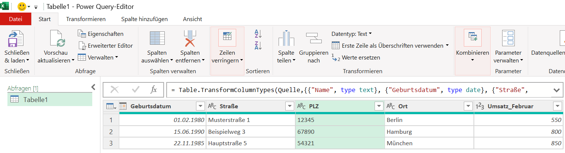The image size is (565, 153).
Task: Click the fx function icon
Action: point(154,89)
